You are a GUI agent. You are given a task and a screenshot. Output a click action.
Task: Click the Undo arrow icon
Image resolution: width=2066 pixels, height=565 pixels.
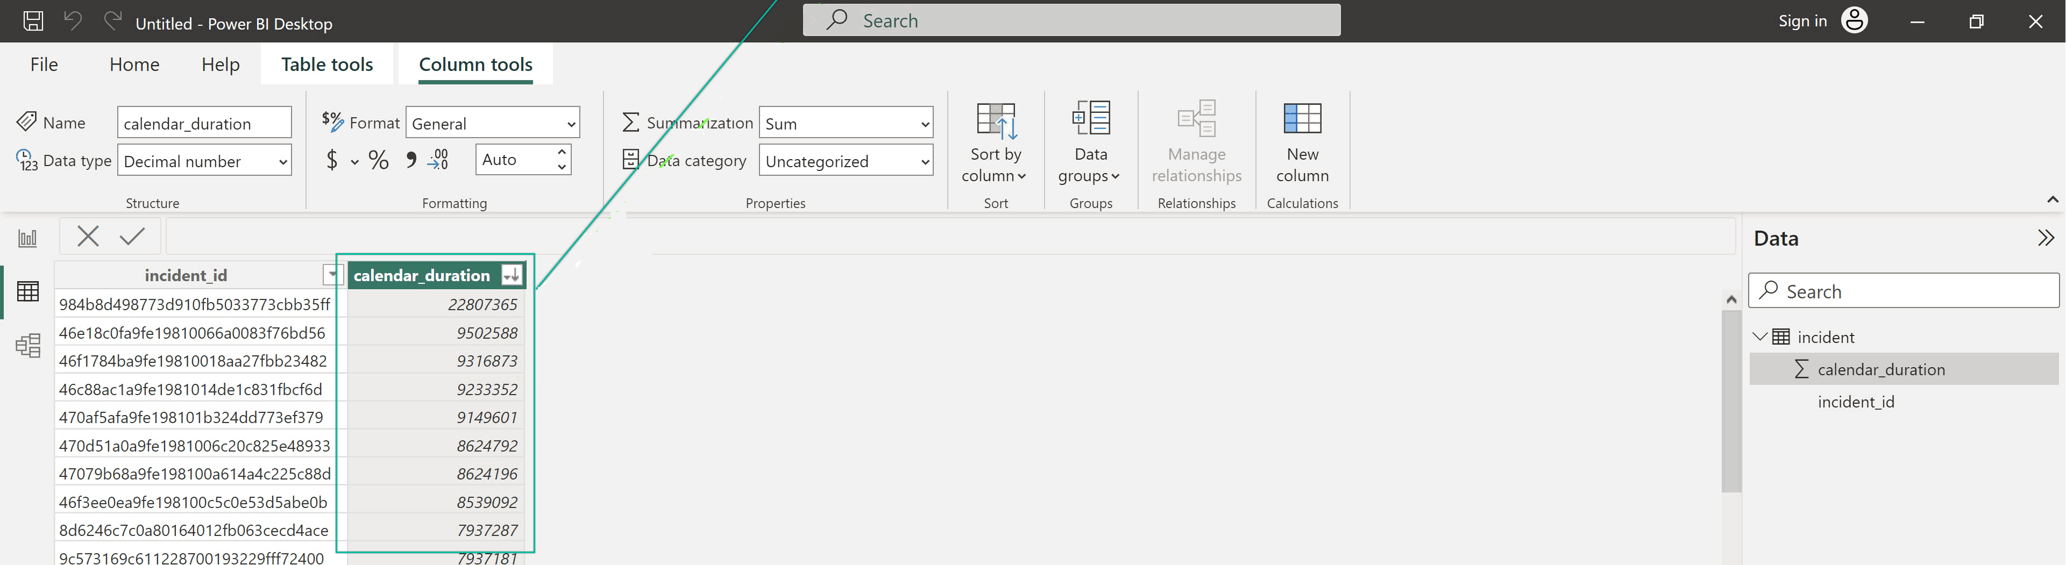(73, 21)
